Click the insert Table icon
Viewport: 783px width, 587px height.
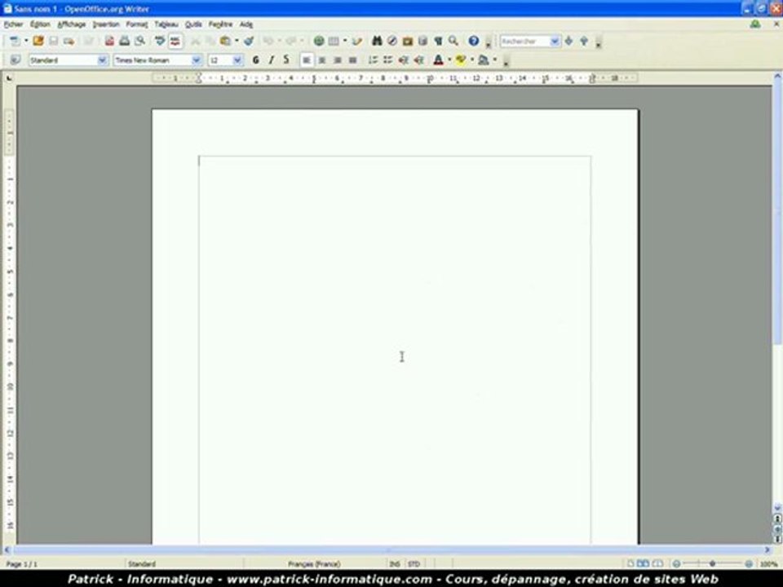[x=334, y=42]
